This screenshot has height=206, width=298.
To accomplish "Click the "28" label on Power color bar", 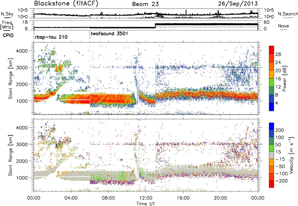I will coord(278,54).
